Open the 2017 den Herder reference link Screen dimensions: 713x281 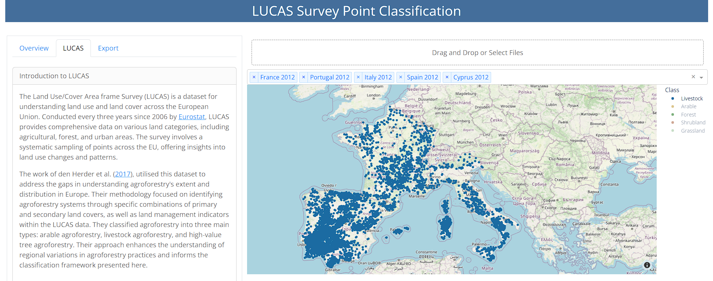(123, 174)
